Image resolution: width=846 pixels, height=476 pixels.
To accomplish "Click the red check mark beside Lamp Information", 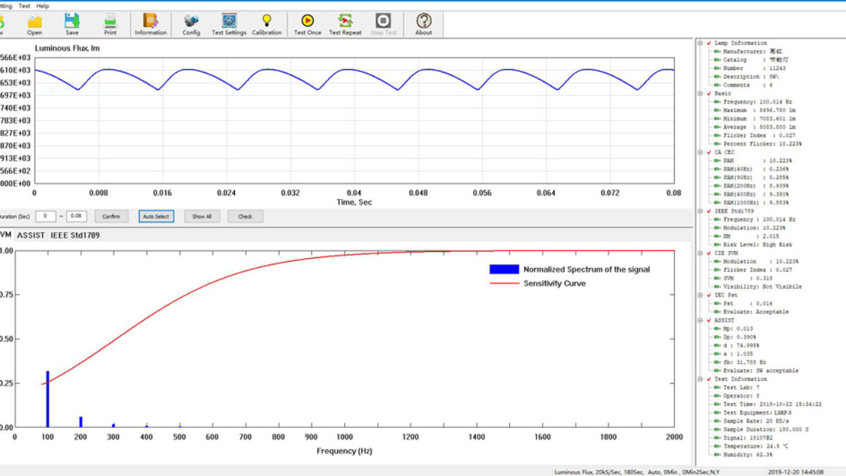I will 709,43.
